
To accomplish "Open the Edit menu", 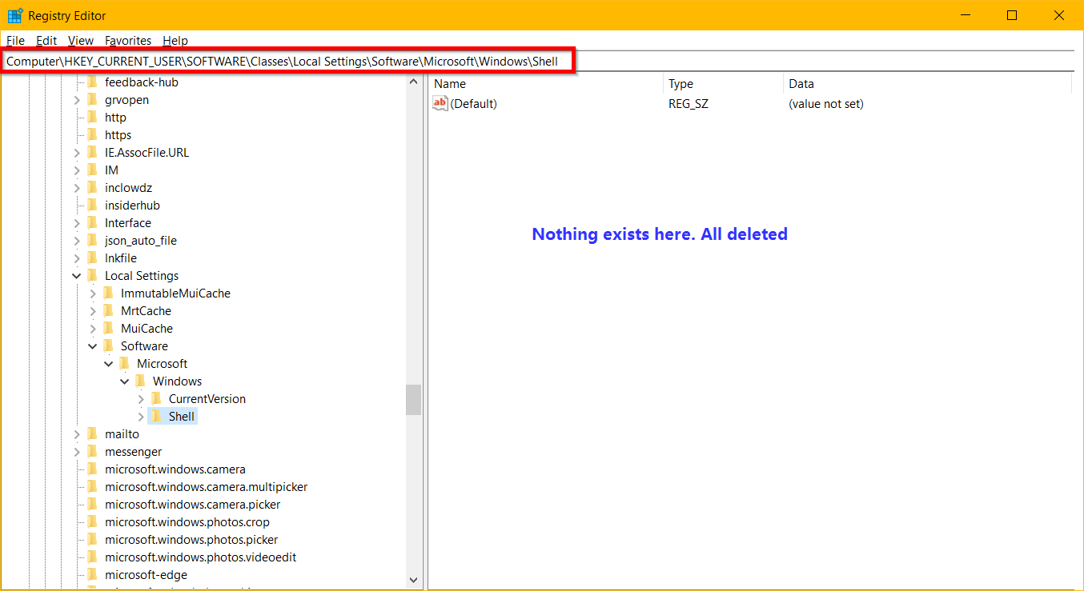I will (x=46, y=40).
